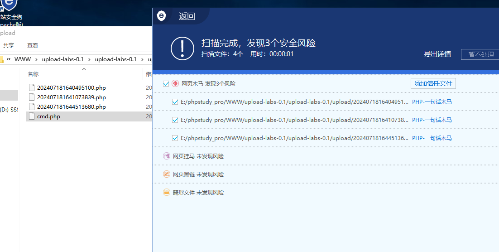Image resolution: width=499 pixels, height=252 pixels.
Task: Click the exclamation warning circle icon
Action: coord(182,48)
